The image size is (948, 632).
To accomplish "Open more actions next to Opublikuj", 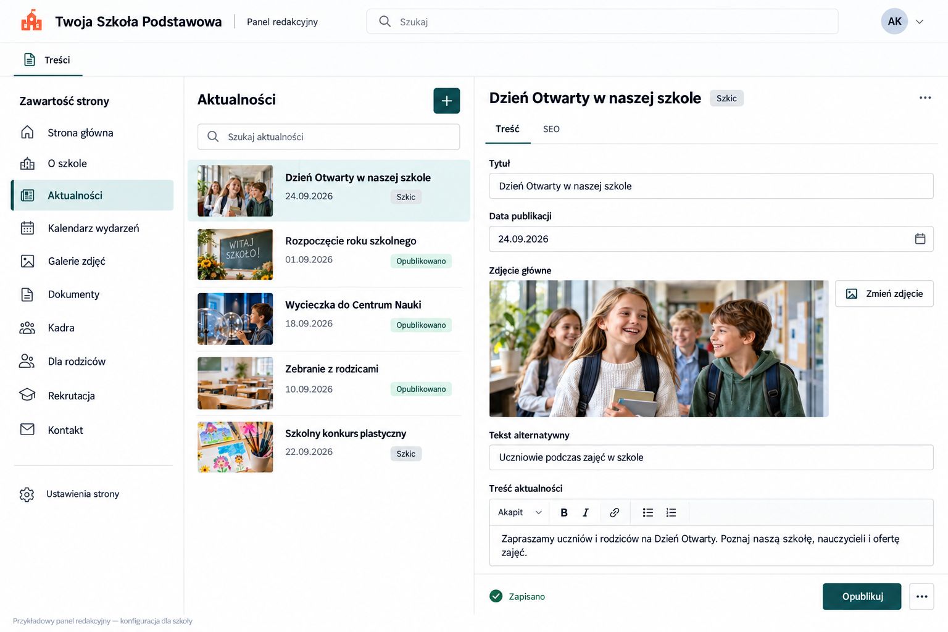I will click(921, 596).
